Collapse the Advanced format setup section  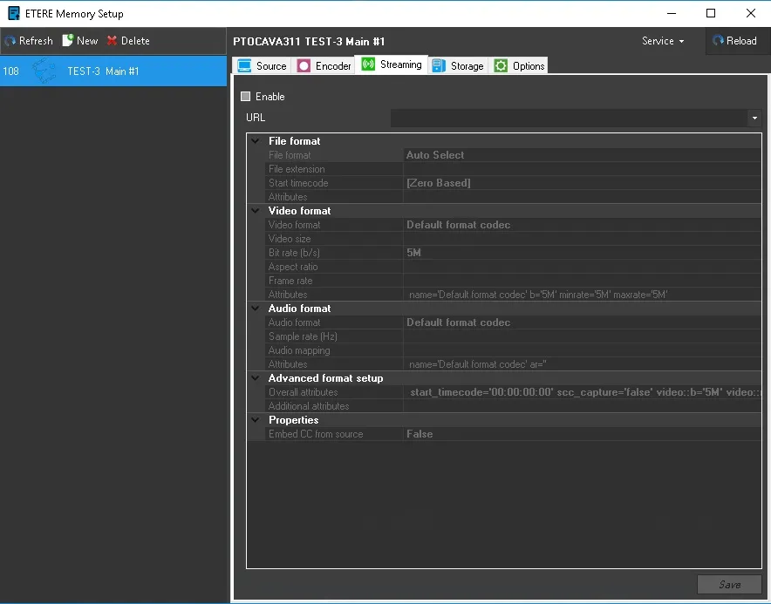tap(256, 378)
